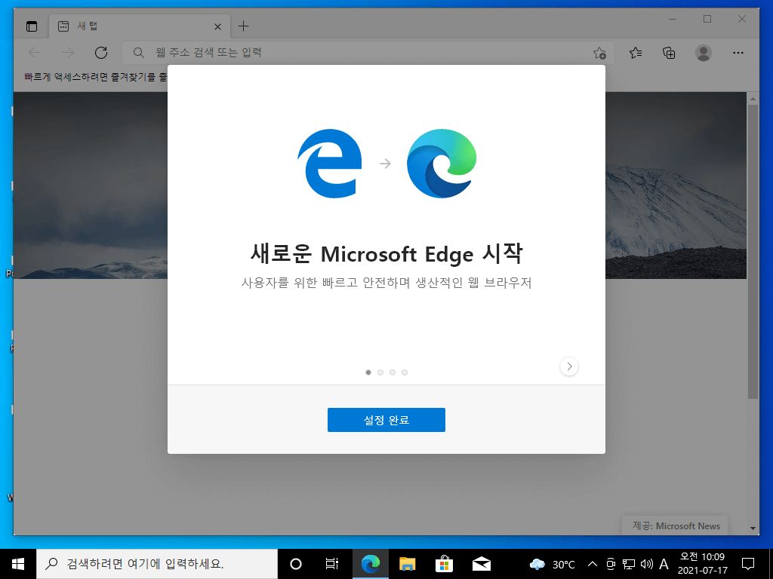Click the 설정 완료 button
Screen dimensions: 773x579
point(386,420)
